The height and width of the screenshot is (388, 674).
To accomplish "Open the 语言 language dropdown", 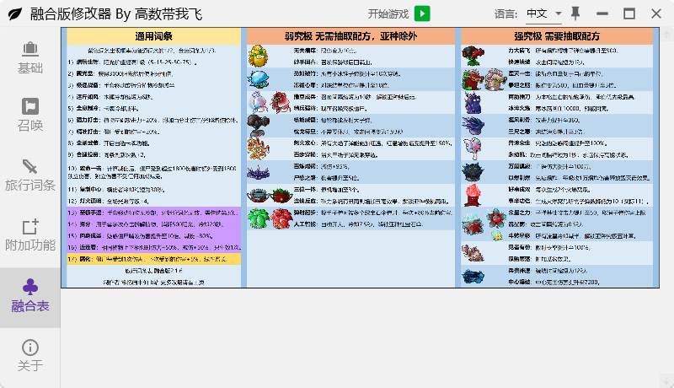I will tap(544, 13).
